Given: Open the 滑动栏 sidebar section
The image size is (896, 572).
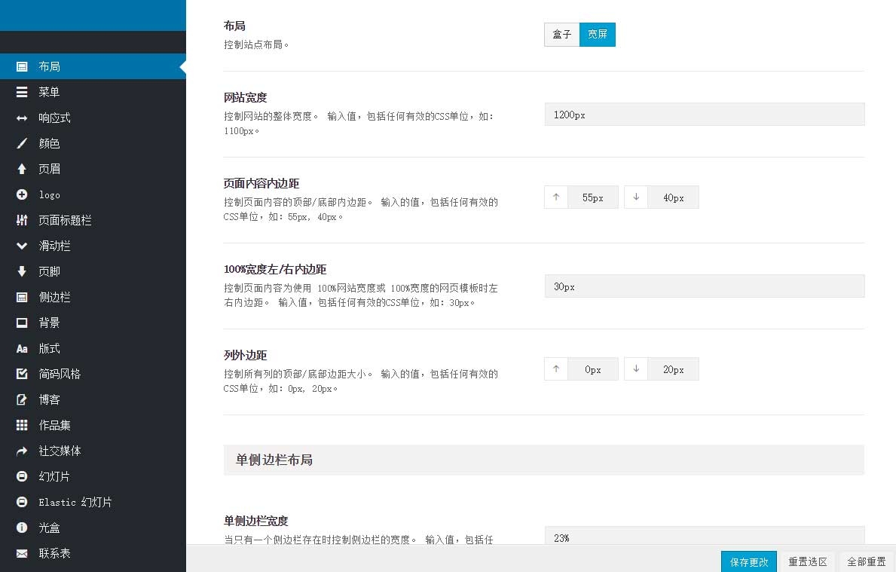Looking at the screenshot, I should coord(54,246).
